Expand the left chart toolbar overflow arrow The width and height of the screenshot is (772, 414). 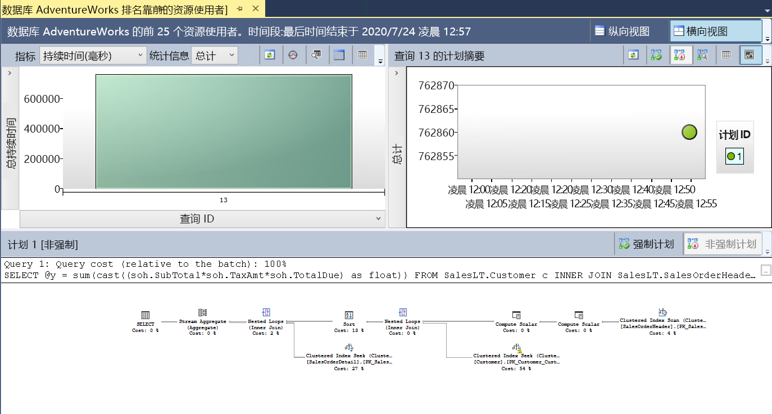coord(380,62)
